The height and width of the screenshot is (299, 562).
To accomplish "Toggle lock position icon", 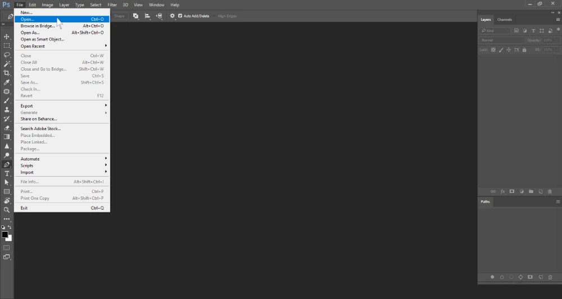I will (509, 50).
